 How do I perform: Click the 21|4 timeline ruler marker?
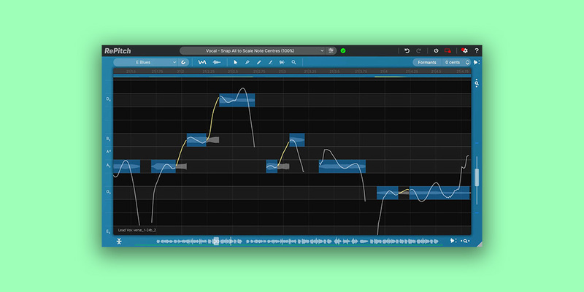tap(384, 71)
